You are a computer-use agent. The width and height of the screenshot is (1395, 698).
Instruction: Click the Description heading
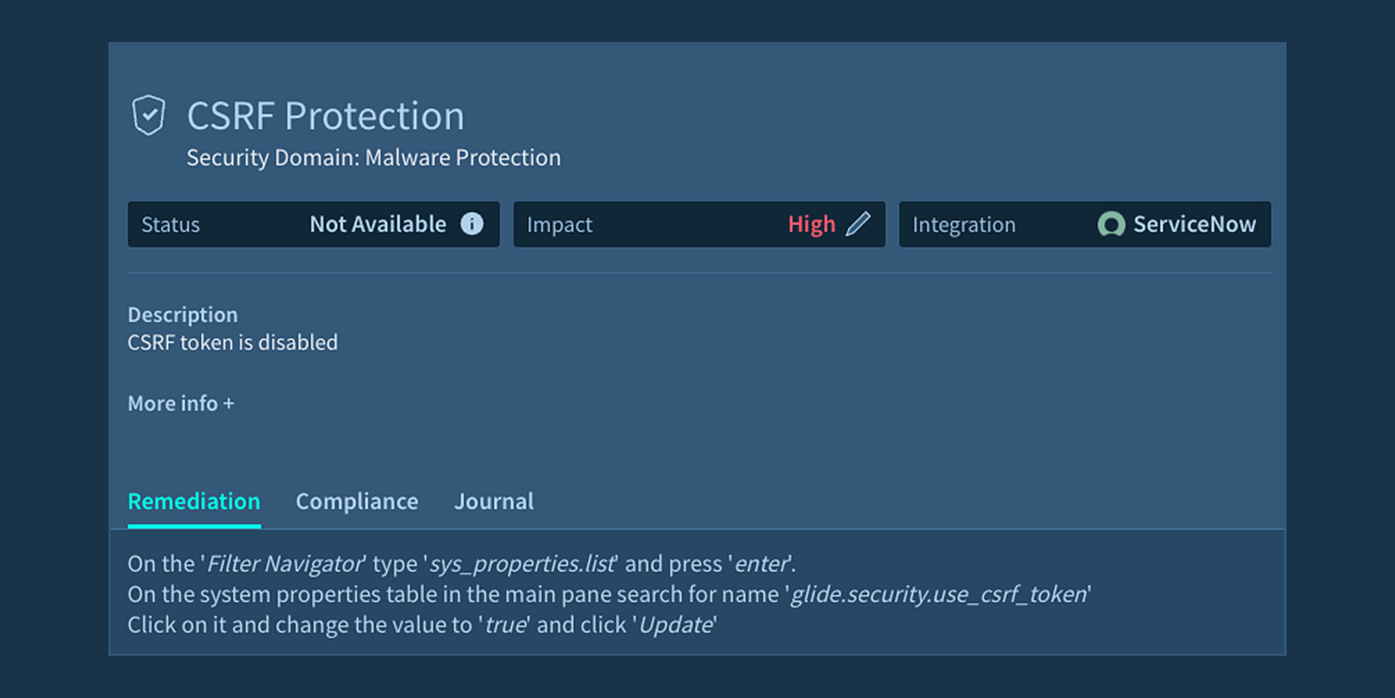pyautogui.click(x=183, y=315)
